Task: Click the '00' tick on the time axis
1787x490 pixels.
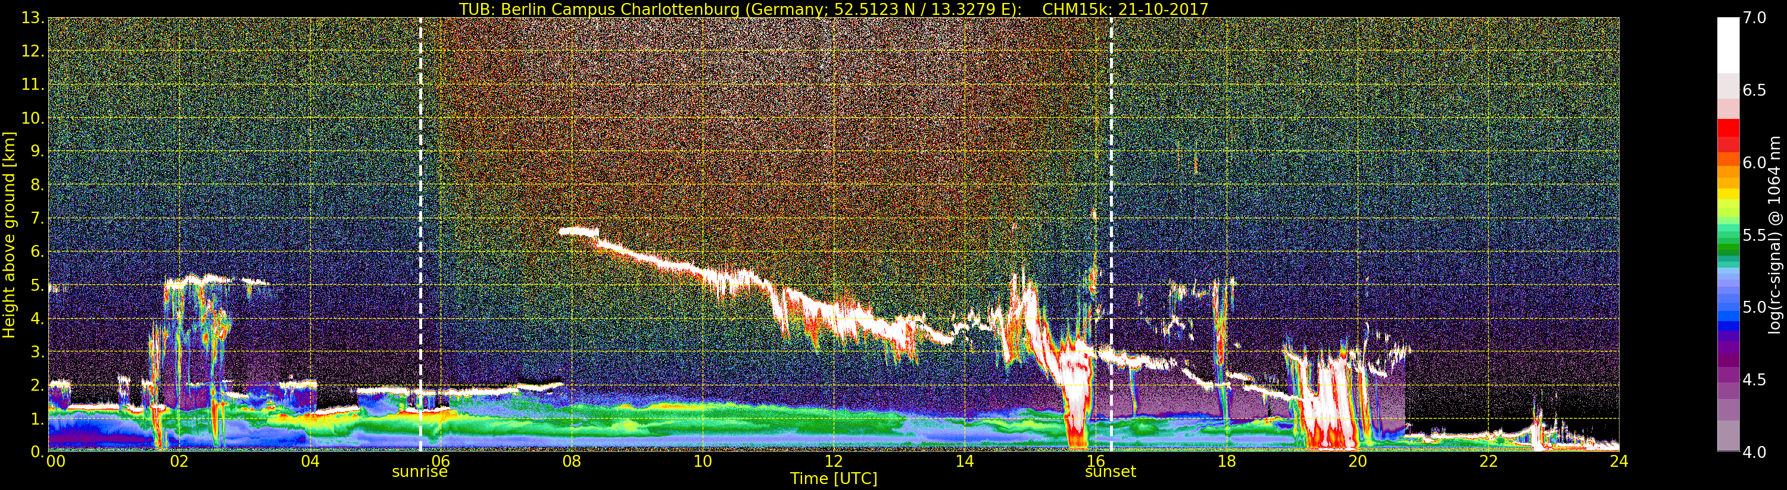Action: pos(55,461)
